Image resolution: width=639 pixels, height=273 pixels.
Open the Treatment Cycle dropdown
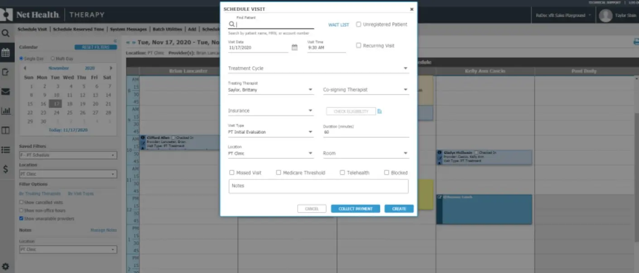405,68
